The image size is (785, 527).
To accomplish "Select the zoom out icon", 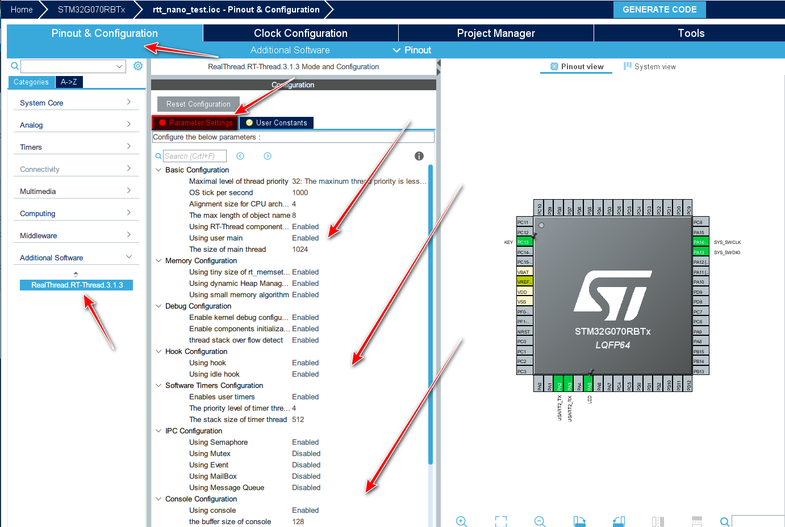I will pos(539,521).
